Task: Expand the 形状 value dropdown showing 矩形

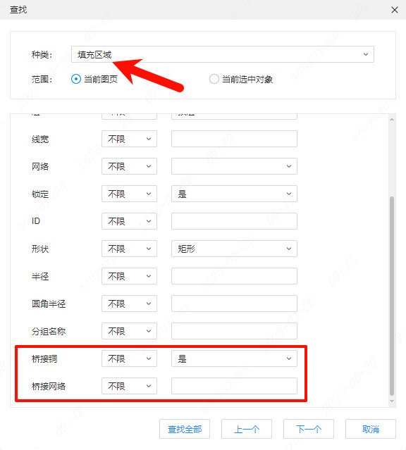Action: pyautogui.click(x=234, y=249)
